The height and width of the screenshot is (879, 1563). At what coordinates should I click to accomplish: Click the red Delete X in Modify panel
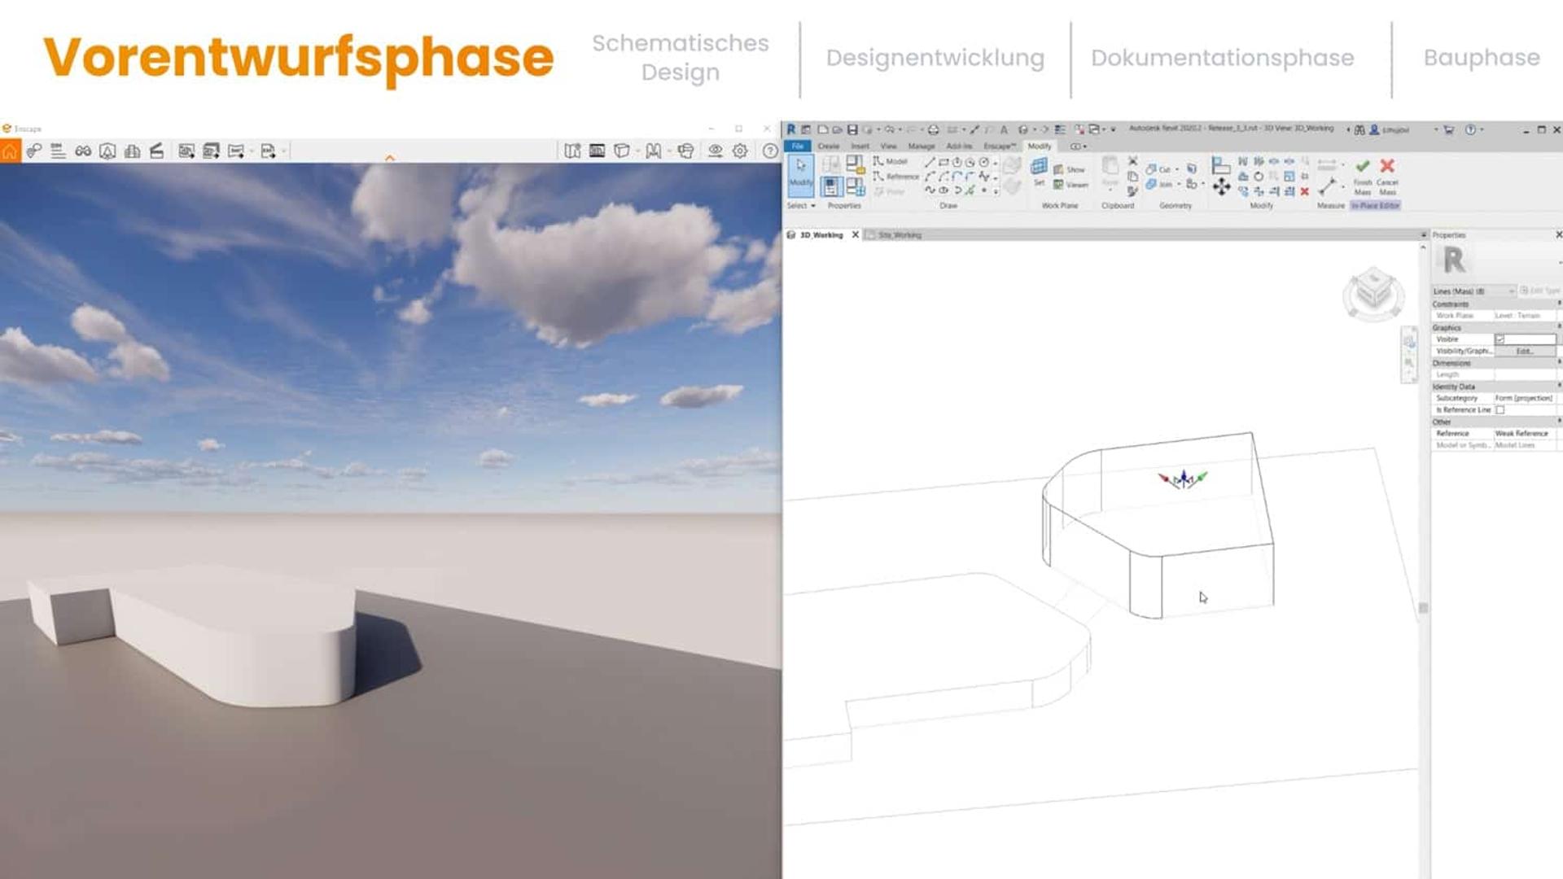click(x=1304, y=191)
